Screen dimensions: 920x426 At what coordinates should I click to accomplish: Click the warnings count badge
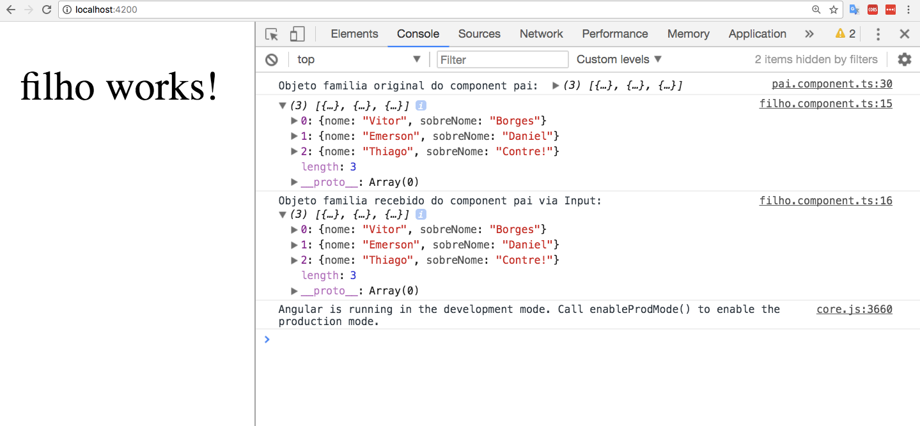click(845, 34)
